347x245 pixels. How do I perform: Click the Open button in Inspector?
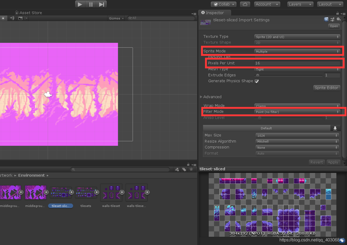(334, 26)
